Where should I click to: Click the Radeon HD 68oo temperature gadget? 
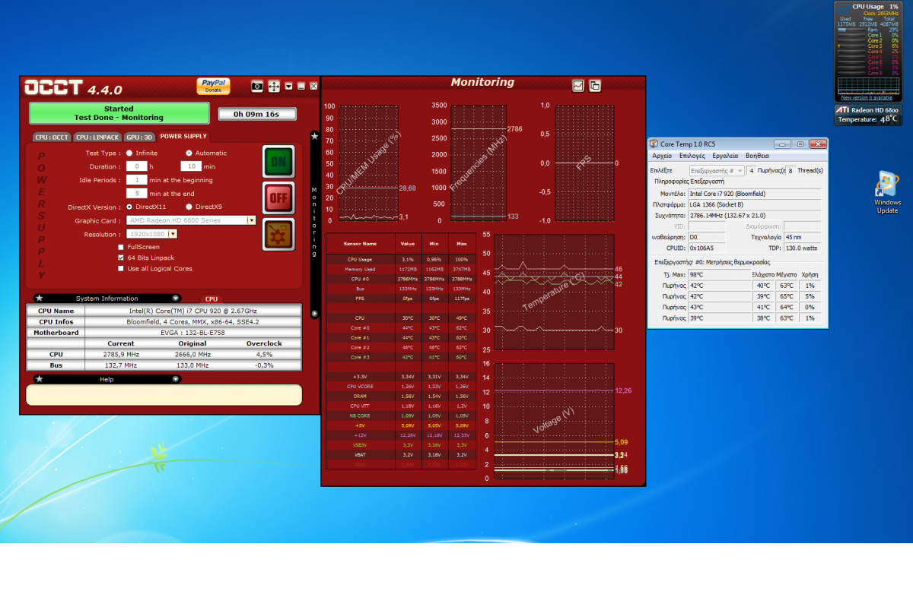[x=868, y=115]
